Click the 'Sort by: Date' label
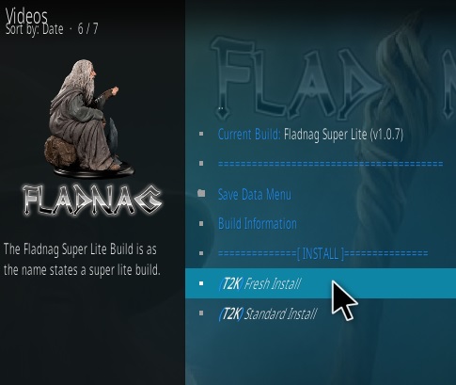This screenshot has width=456, height=385. (35, 29)
